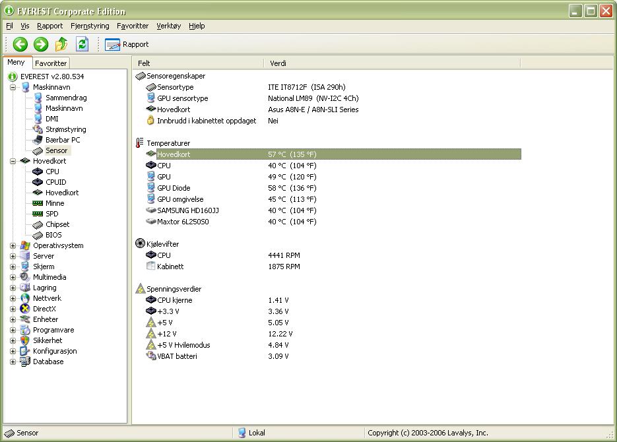The width and height of the screenshot is (617, 442).
Task: Open the Favoritter menu in menu bar
Action: (x=133, y=26)
